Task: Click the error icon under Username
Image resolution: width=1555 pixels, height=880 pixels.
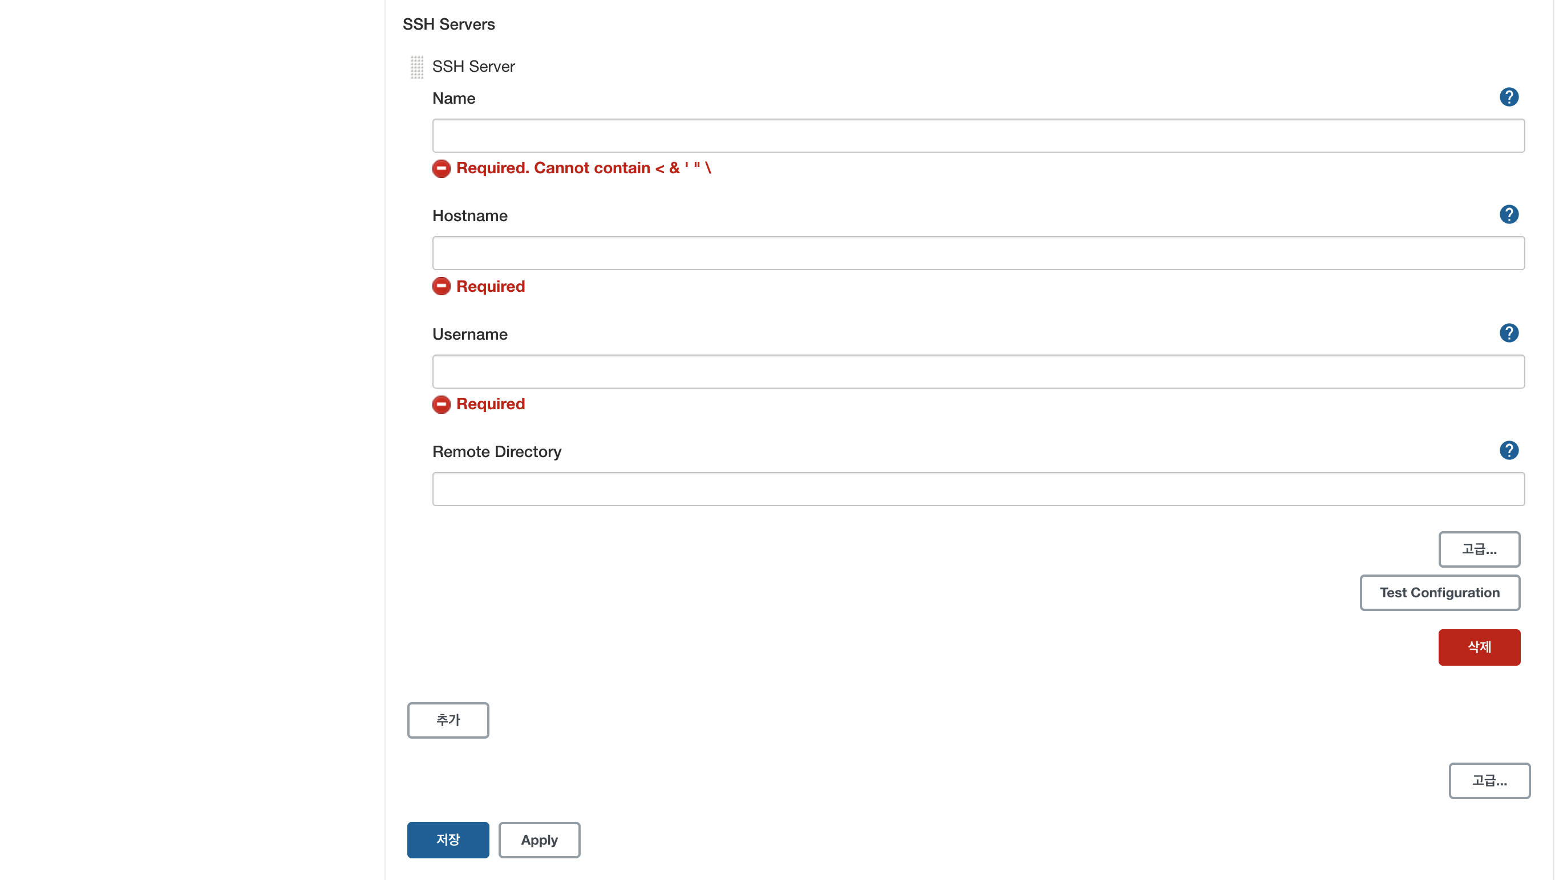Action: [442, 404]
